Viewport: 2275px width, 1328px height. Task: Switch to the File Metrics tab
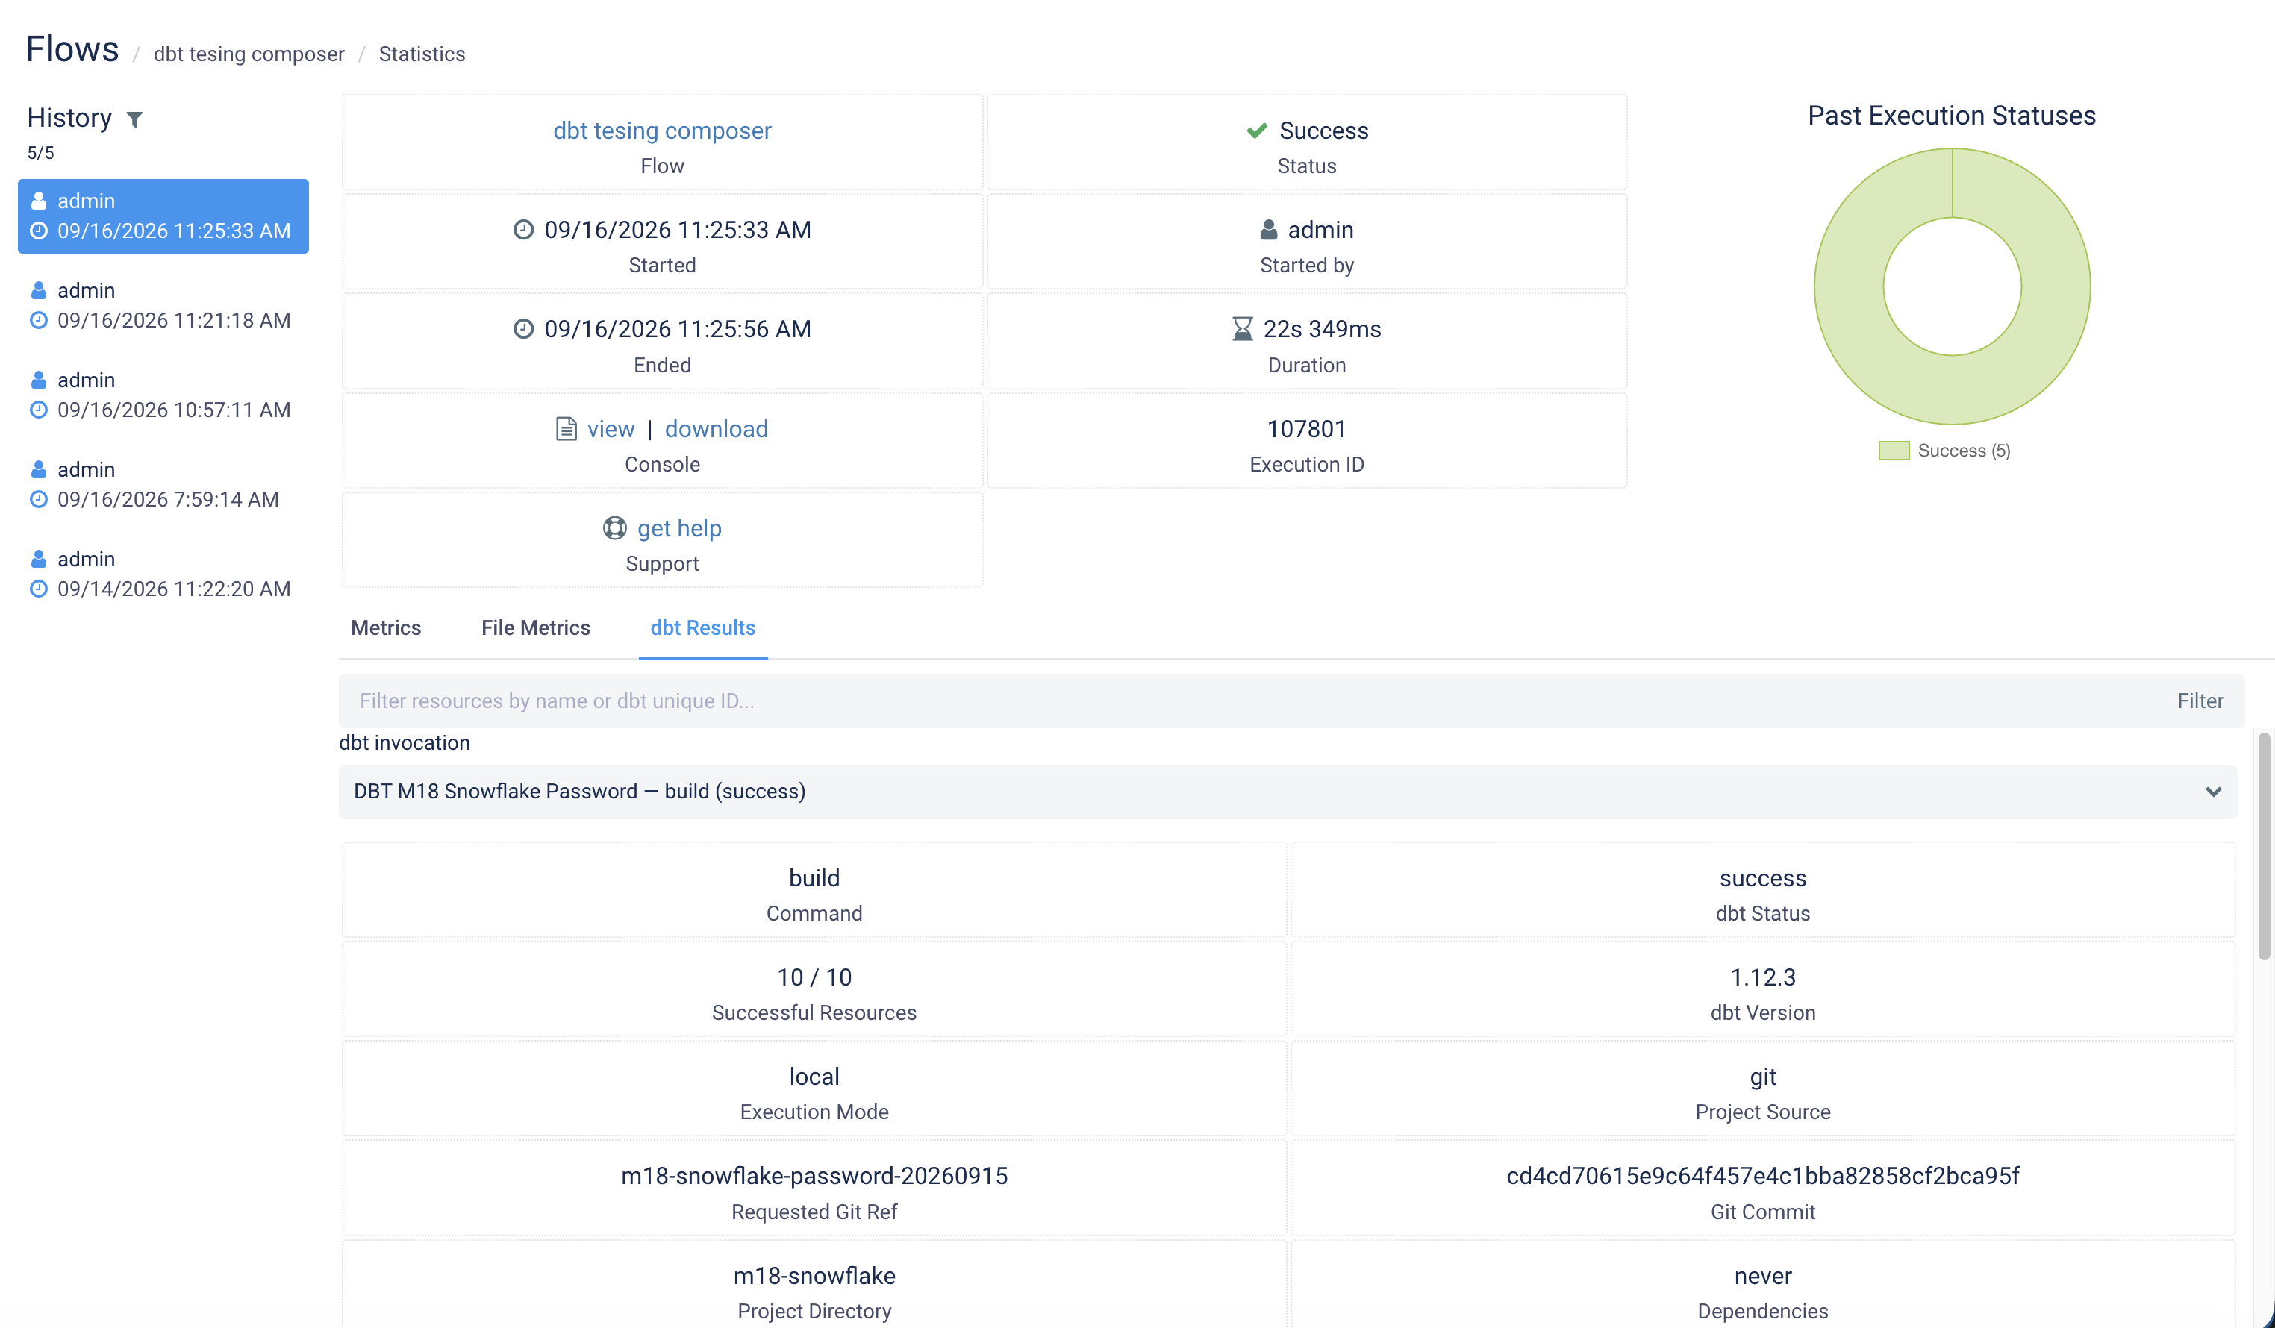[x=535, y=628]
